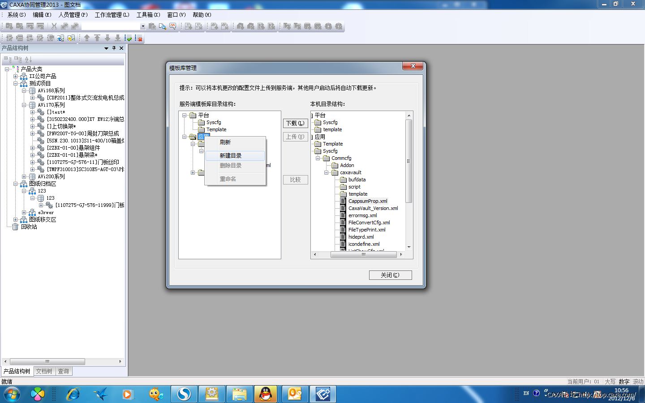Viewport: 645px width, 403px height.
Task: Expand the e3rwer node
Action: pos(24,212)
